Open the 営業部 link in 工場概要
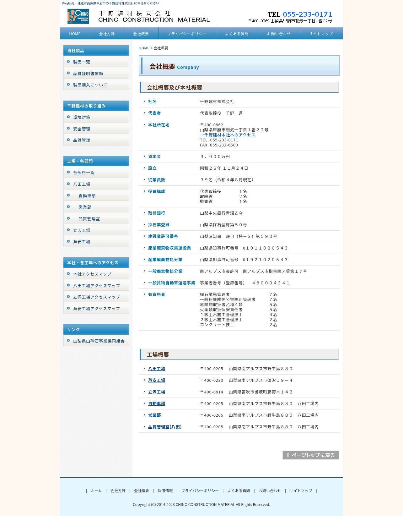The width and height of the screenshot is (403, 516). (154, 415)
